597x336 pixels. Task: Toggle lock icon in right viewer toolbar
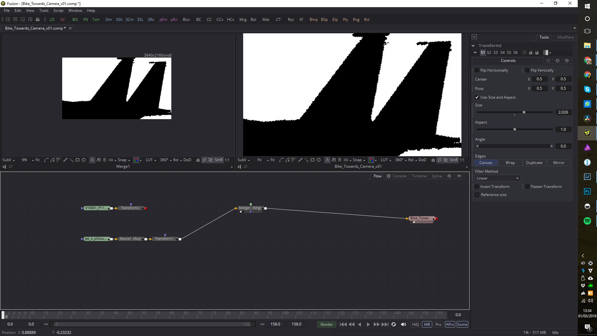click(x=433, y=160)
